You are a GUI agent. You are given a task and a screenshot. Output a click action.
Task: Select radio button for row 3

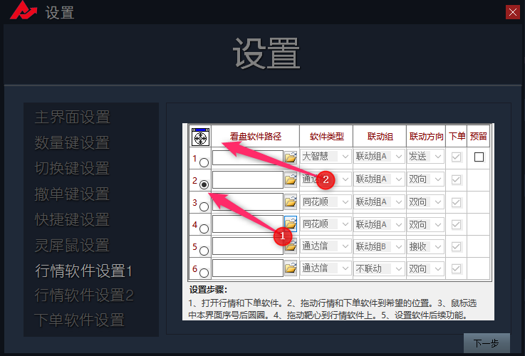(204, 206)
